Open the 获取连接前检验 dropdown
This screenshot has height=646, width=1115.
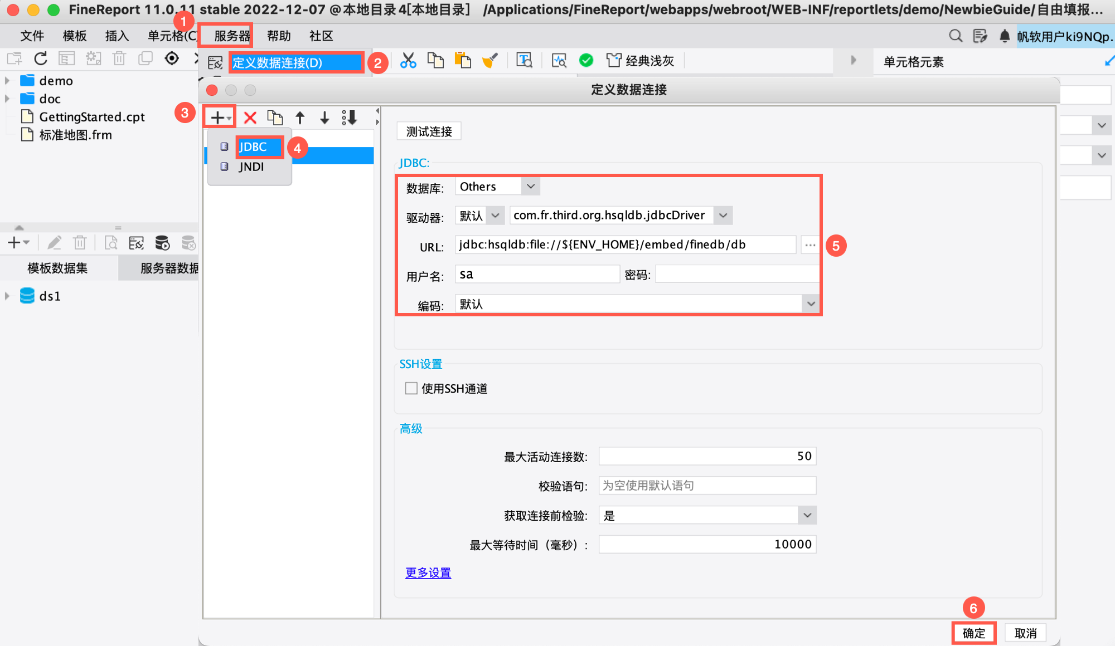click(807, 515)
